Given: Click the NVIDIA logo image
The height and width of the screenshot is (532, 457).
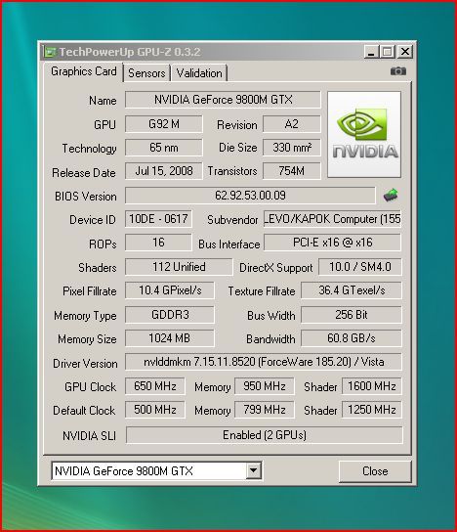Looking at the screenshot, I should coord(364,134).
